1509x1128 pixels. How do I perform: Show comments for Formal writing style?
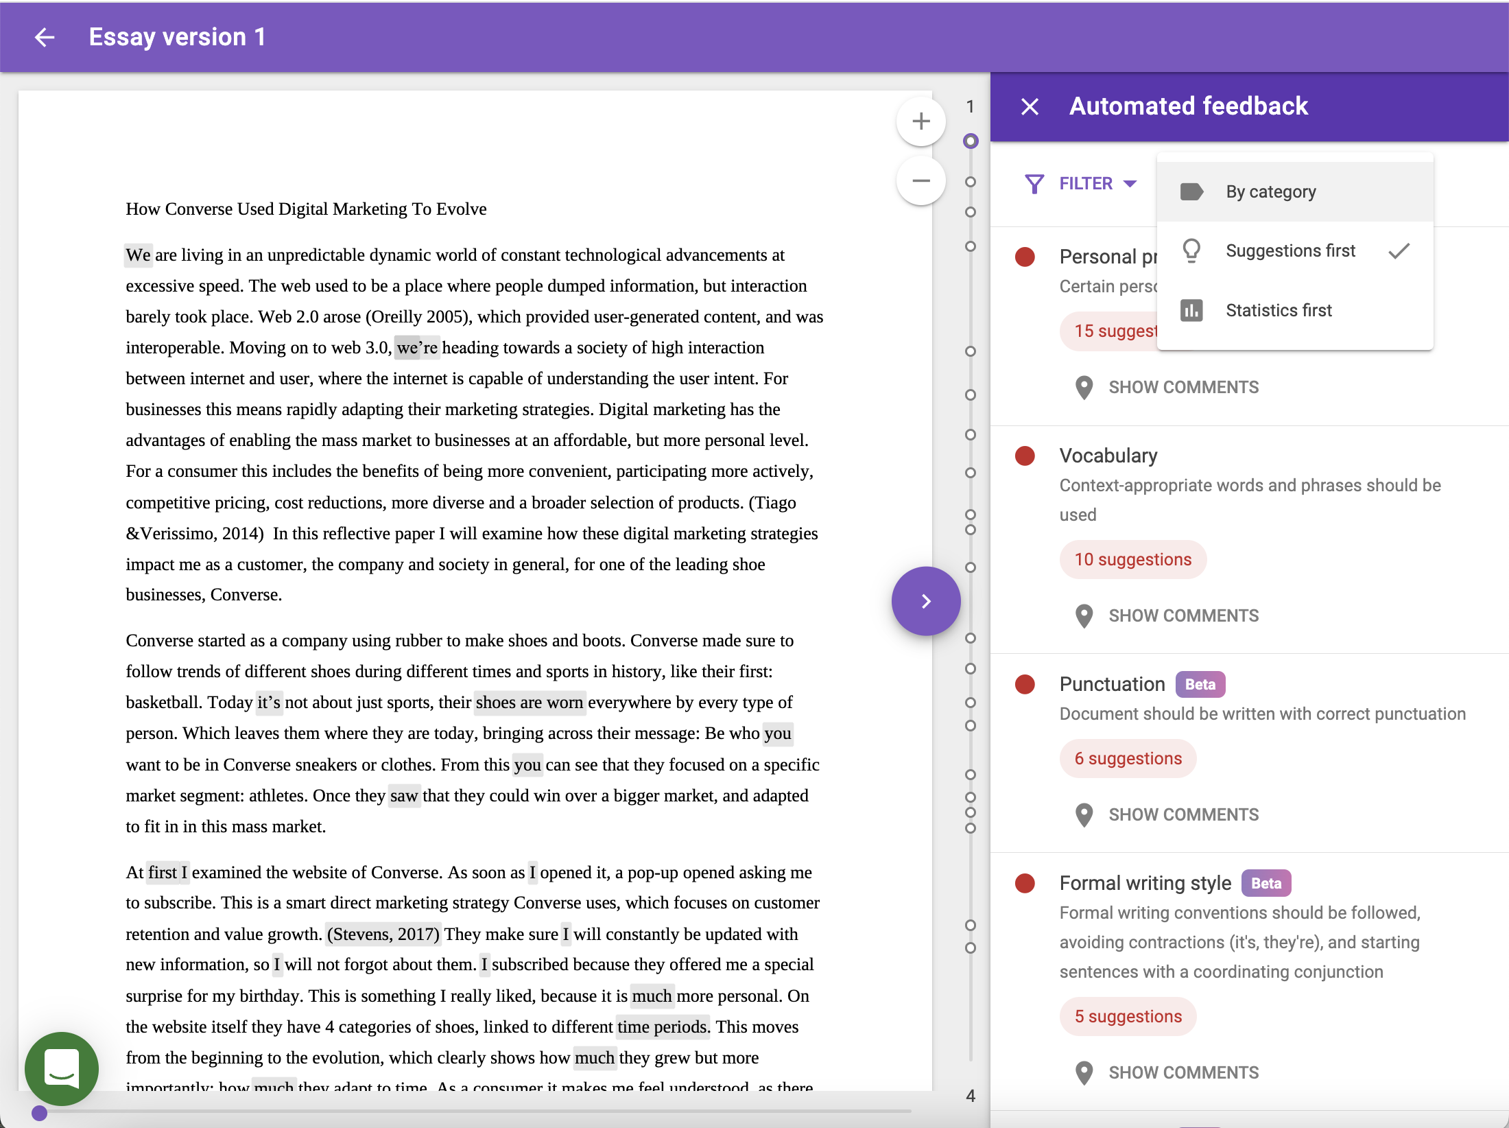pyautogui.click(x=1167, y=1072)
